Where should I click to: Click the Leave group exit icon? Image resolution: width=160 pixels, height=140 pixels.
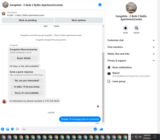tap(109, 81)
